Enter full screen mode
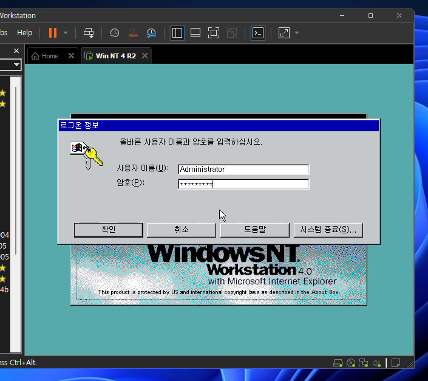The width and height of the screenshot is (428, 381). point(214,33)
